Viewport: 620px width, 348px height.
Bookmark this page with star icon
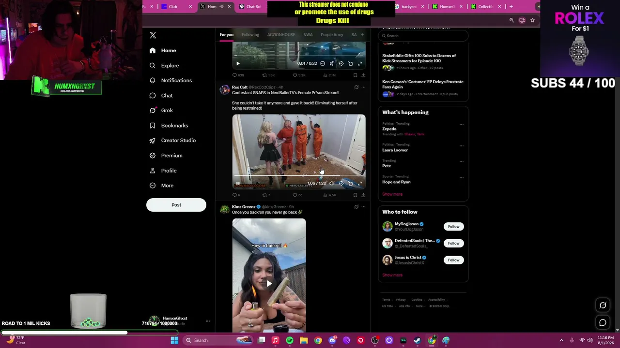coord(532,20)
